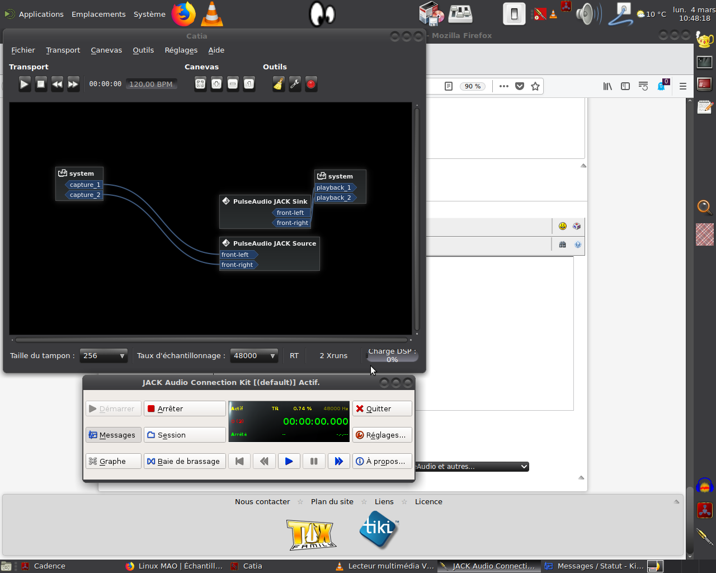Open the 'Audio et autres...' dropdown
Viewport: 716px width, 573px height.
(x=473, y=467)
